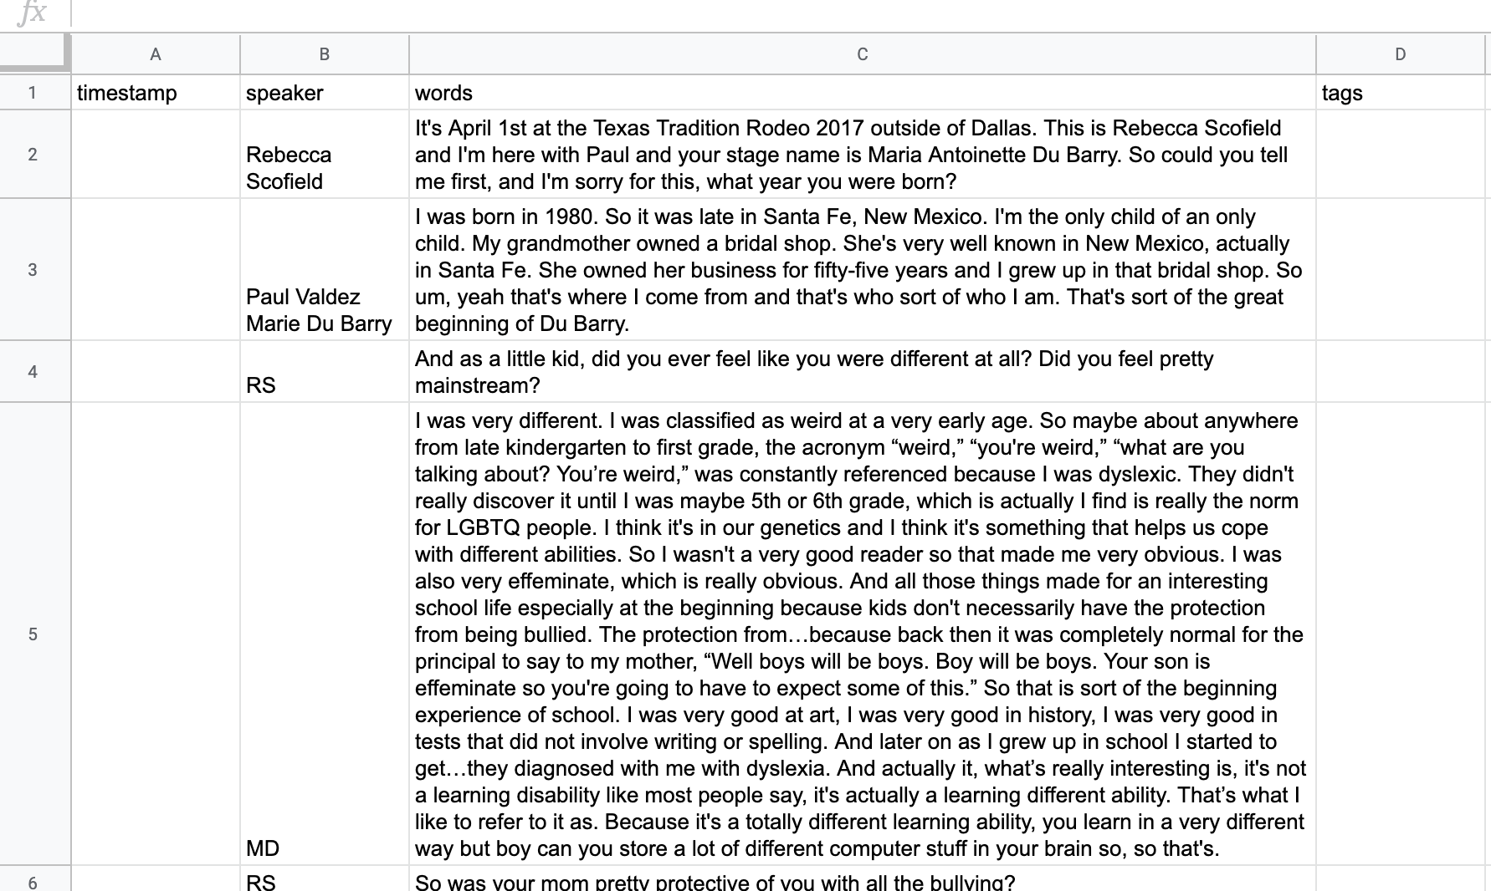Select column C header
The height and width of the screenshot is (891, 1491).
pyautogui.click(x=862, y=53)
